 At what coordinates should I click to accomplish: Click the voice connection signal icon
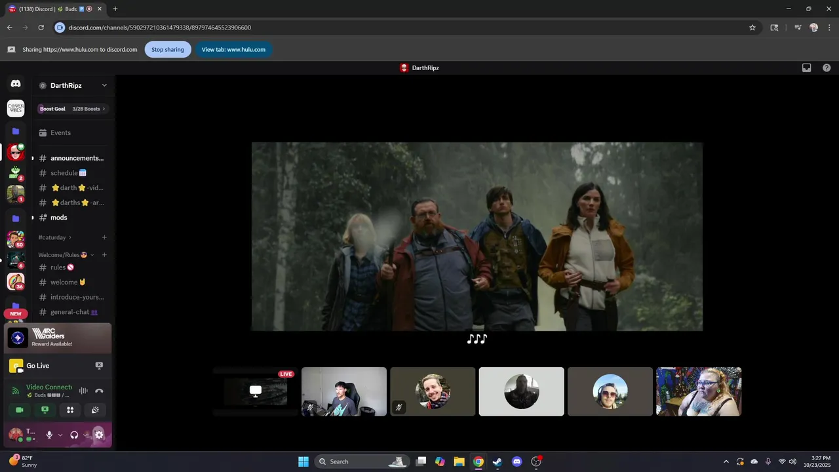(16, 391)
